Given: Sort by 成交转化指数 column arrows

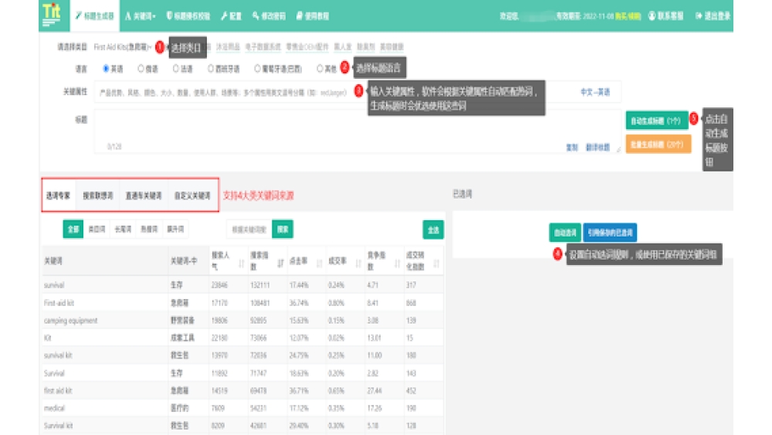Looking at the screenshot, I should 436,263.
